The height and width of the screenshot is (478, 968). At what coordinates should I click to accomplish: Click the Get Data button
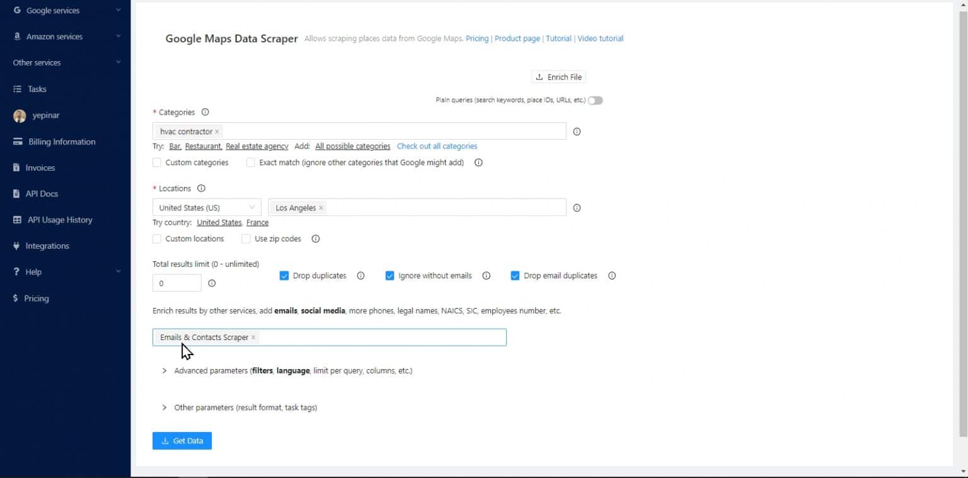point(182,440)
